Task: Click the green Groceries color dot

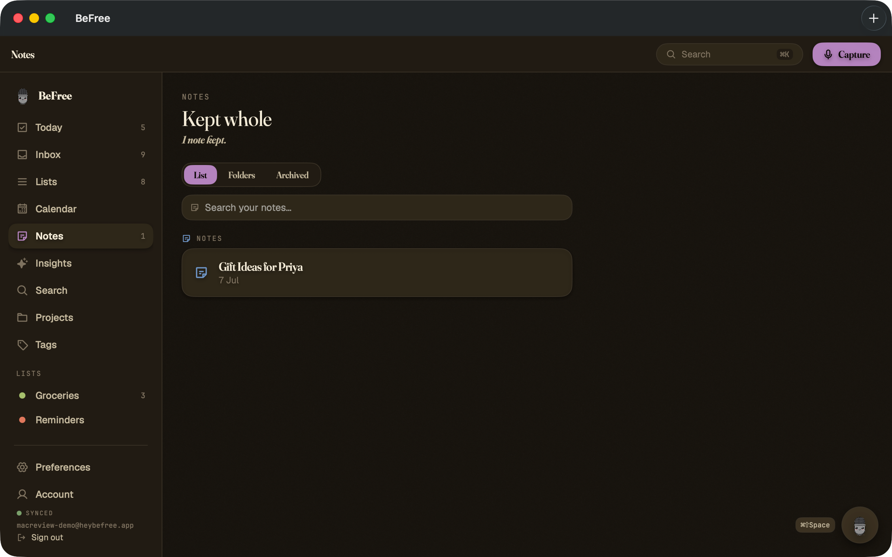Action: pos(22,396)
